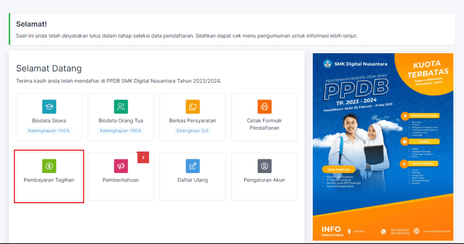Image resolution: width=464 pixels, height=244 pixels.
Task: Open the Biodata Siswa label
Action: (49, 121)
